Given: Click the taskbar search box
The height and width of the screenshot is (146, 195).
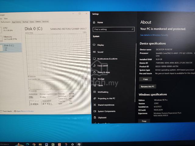Looking at the screenshot, I should (x=5, y=144).
